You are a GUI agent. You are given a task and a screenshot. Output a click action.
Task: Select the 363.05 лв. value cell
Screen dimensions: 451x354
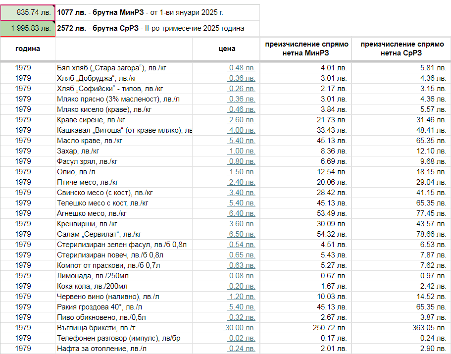401,328
